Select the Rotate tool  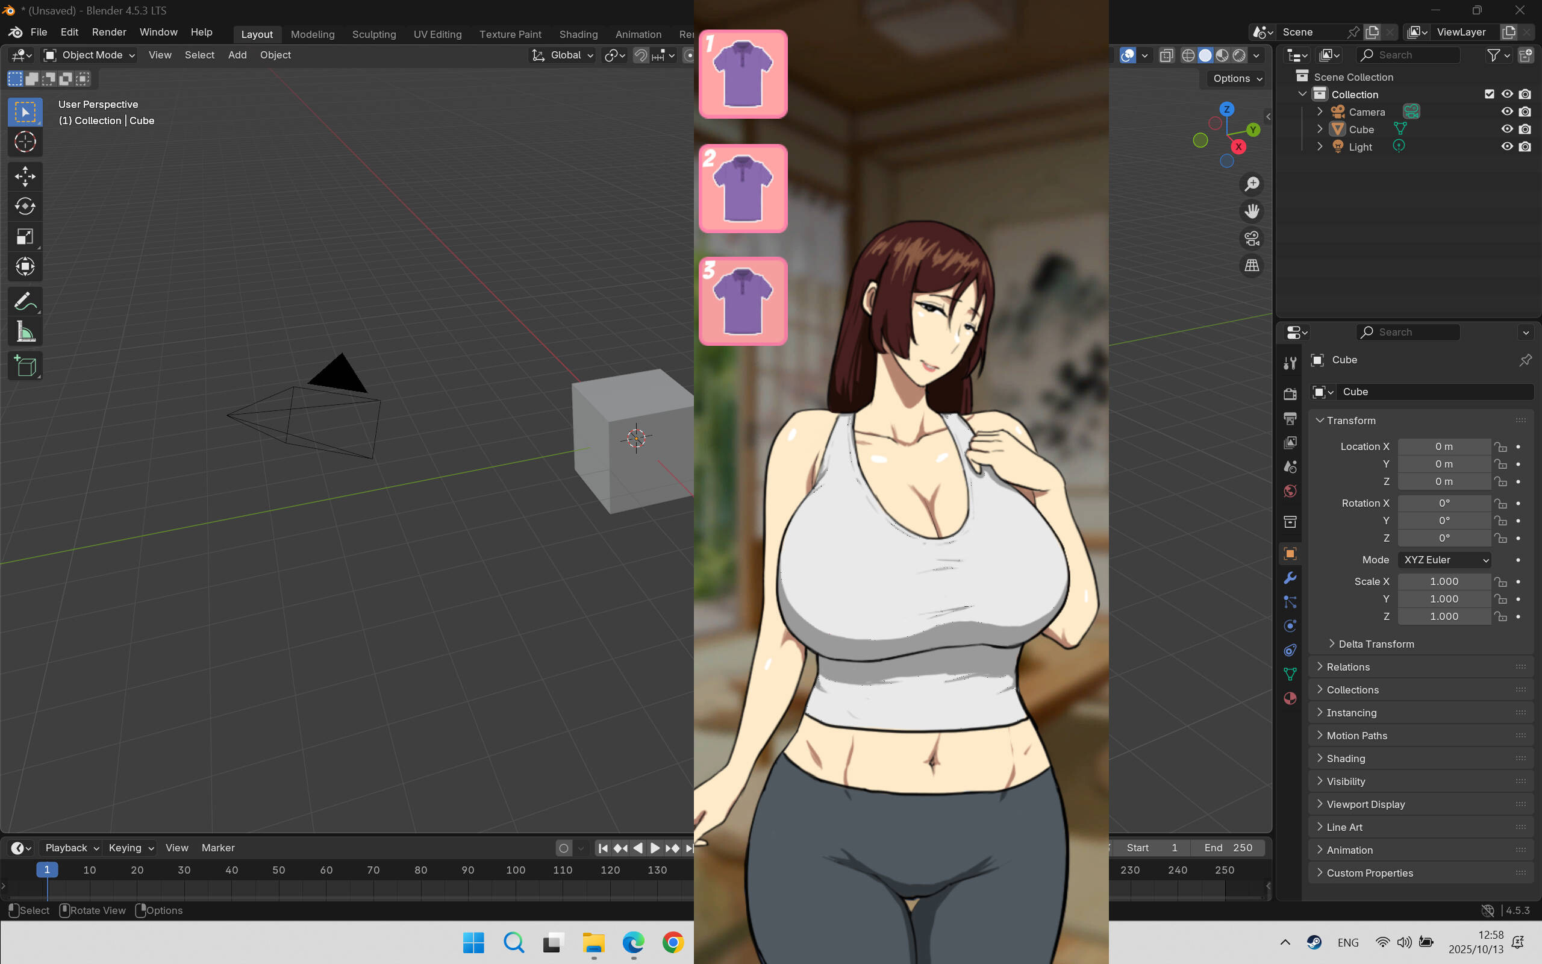(x=25, y=206)
